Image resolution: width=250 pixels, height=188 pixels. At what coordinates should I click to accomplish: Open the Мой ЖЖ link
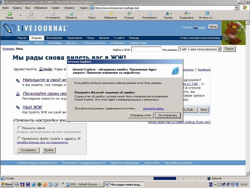click(32, 107)
